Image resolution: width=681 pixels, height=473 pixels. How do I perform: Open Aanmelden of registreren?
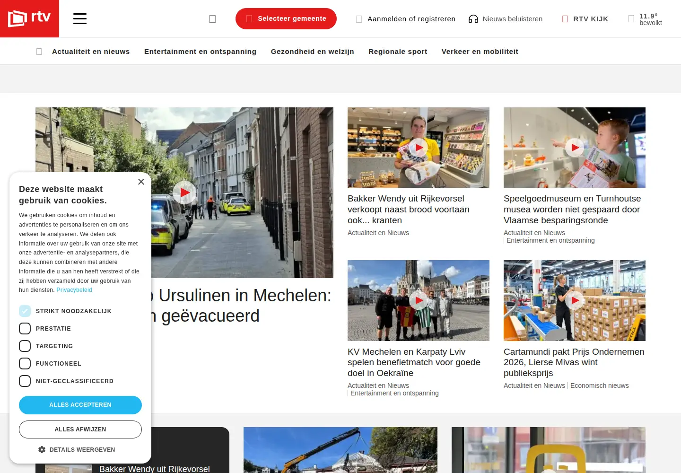coord(406,19)
